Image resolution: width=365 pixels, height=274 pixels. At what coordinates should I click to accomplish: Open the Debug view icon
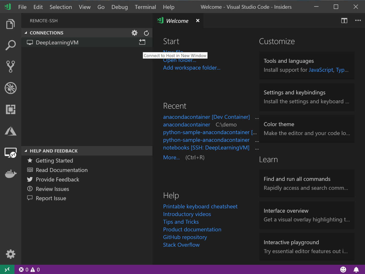point(10,88)
